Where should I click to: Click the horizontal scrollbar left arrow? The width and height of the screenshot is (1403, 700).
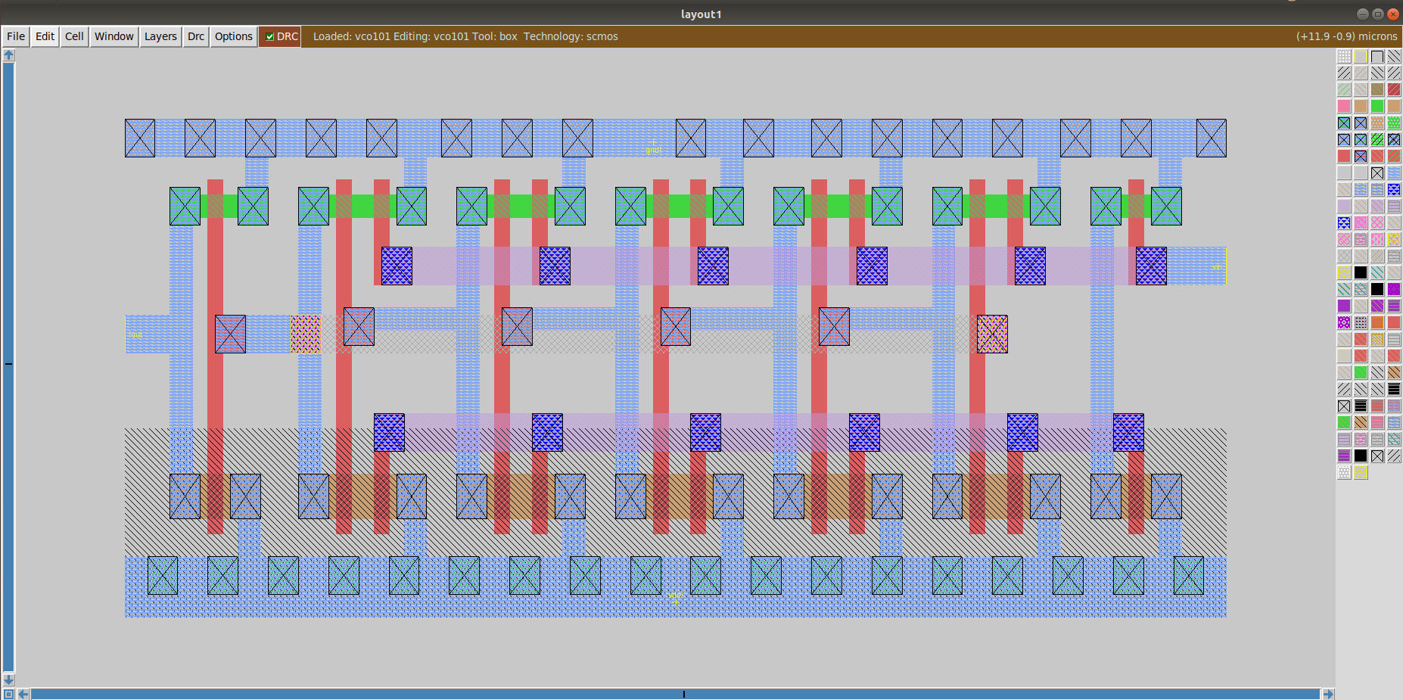coord(23,694)
